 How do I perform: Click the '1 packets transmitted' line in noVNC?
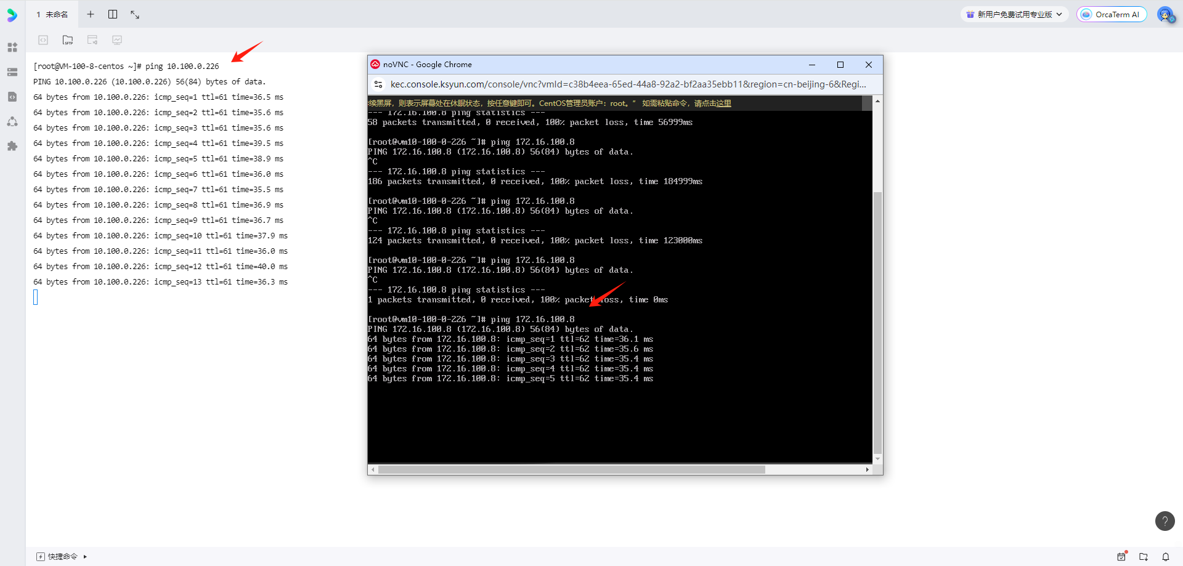coord(518,300)
